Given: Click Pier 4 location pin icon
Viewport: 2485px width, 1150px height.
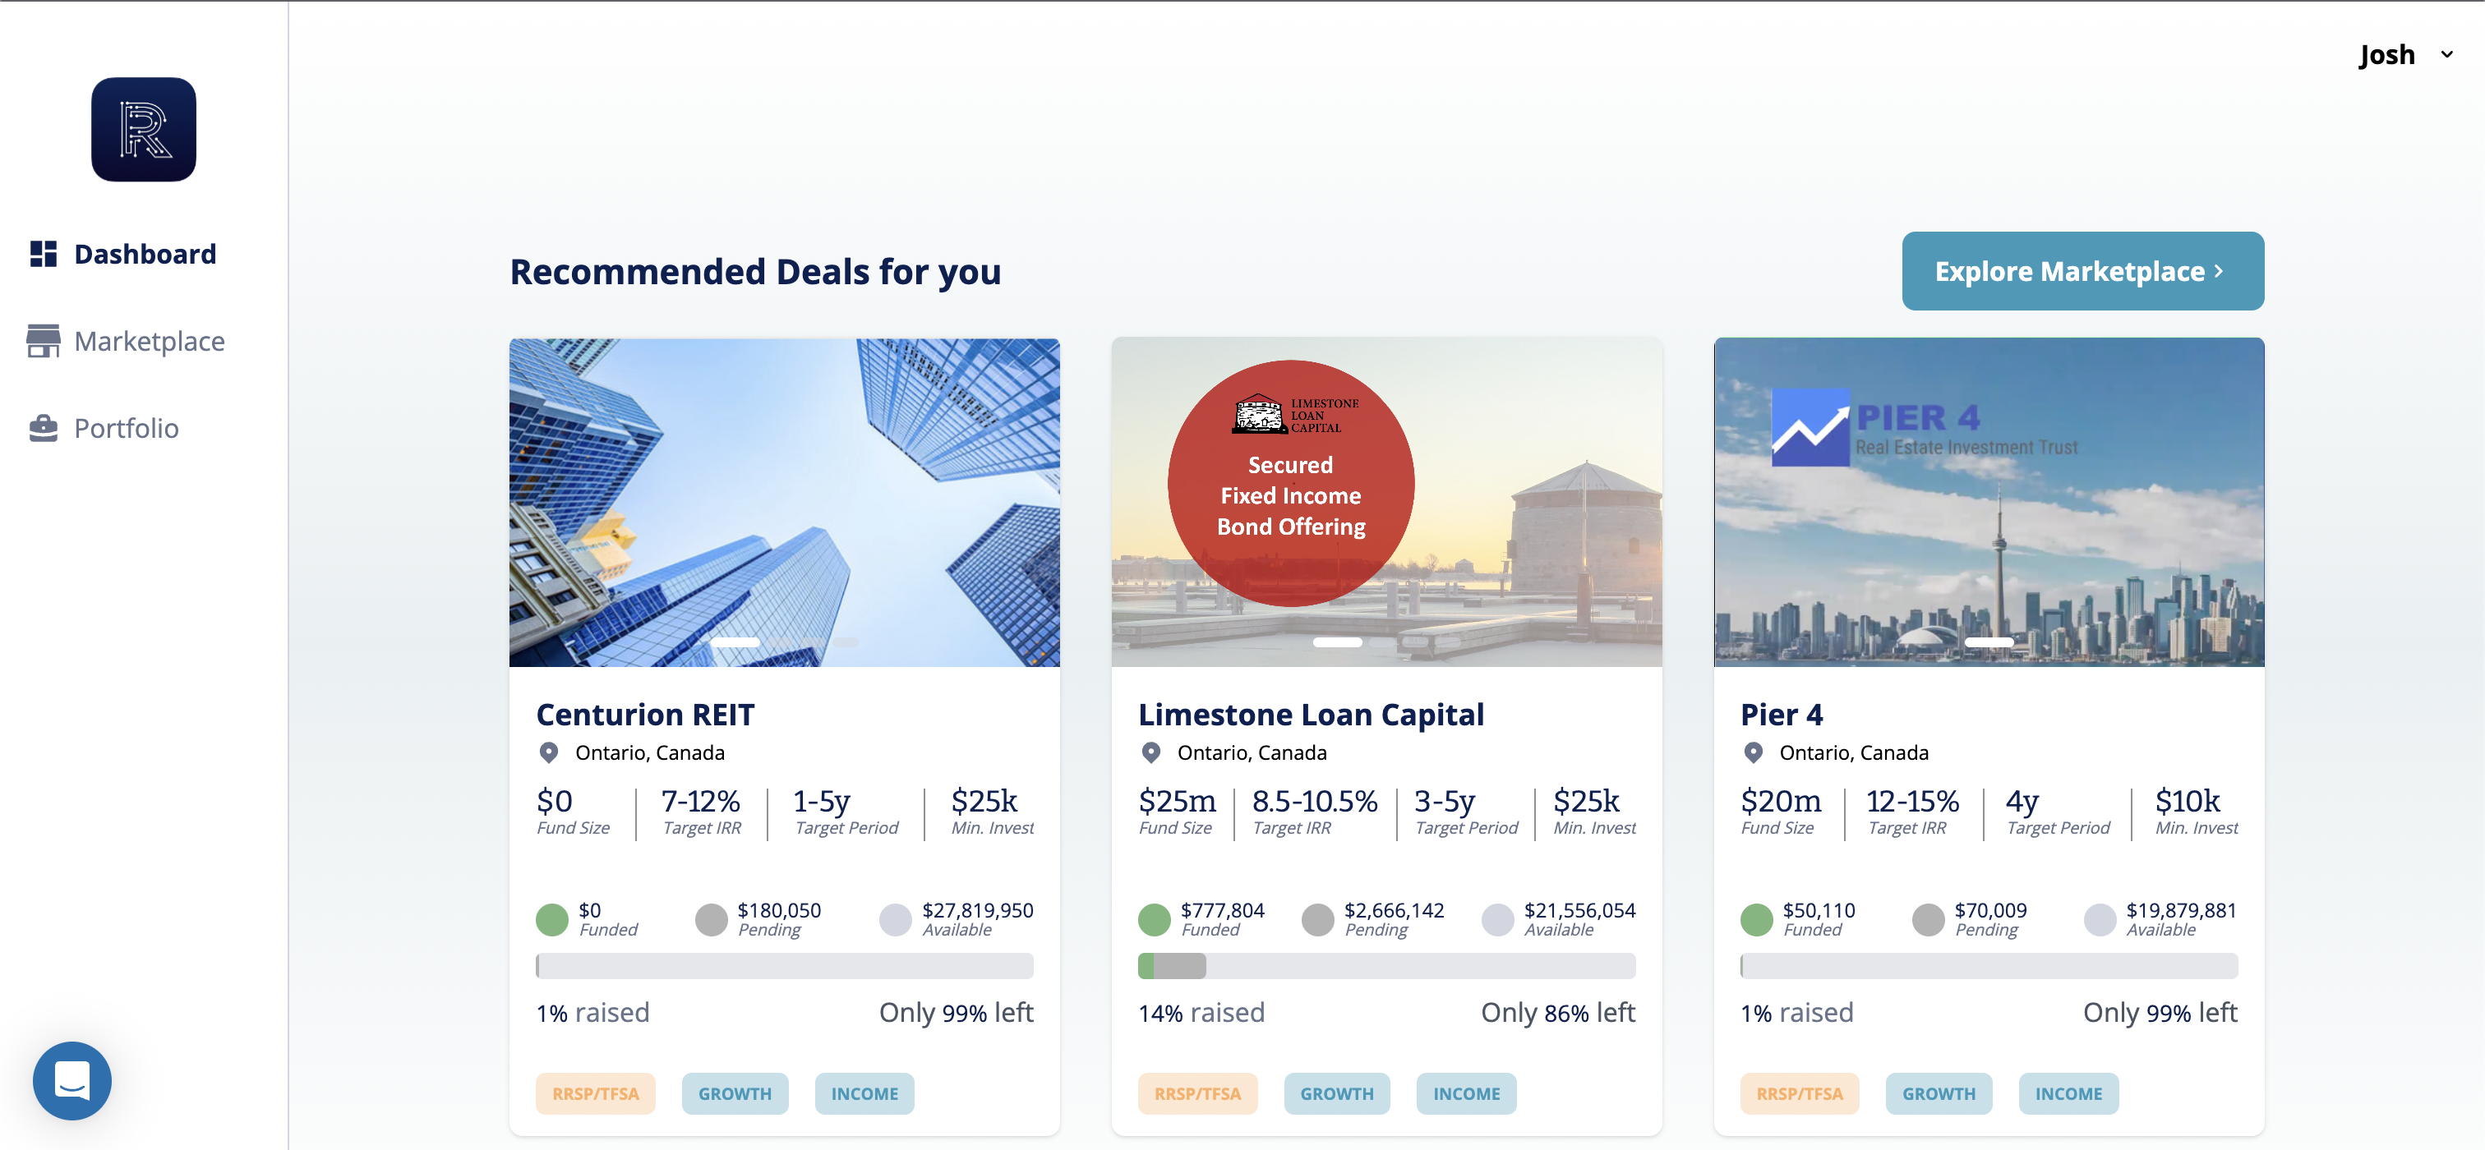Looking at the screenshot, I should click(x=1754, y=753).
